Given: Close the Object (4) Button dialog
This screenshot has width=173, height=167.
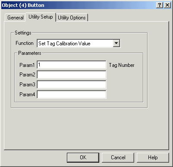Looking at the screenshot, I should [167, 5].
